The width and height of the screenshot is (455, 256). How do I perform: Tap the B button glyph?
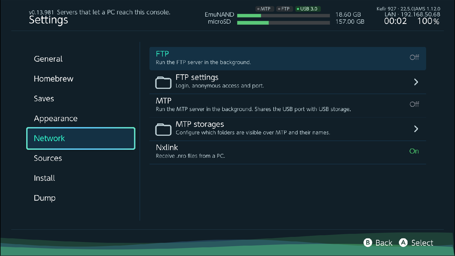368,242
